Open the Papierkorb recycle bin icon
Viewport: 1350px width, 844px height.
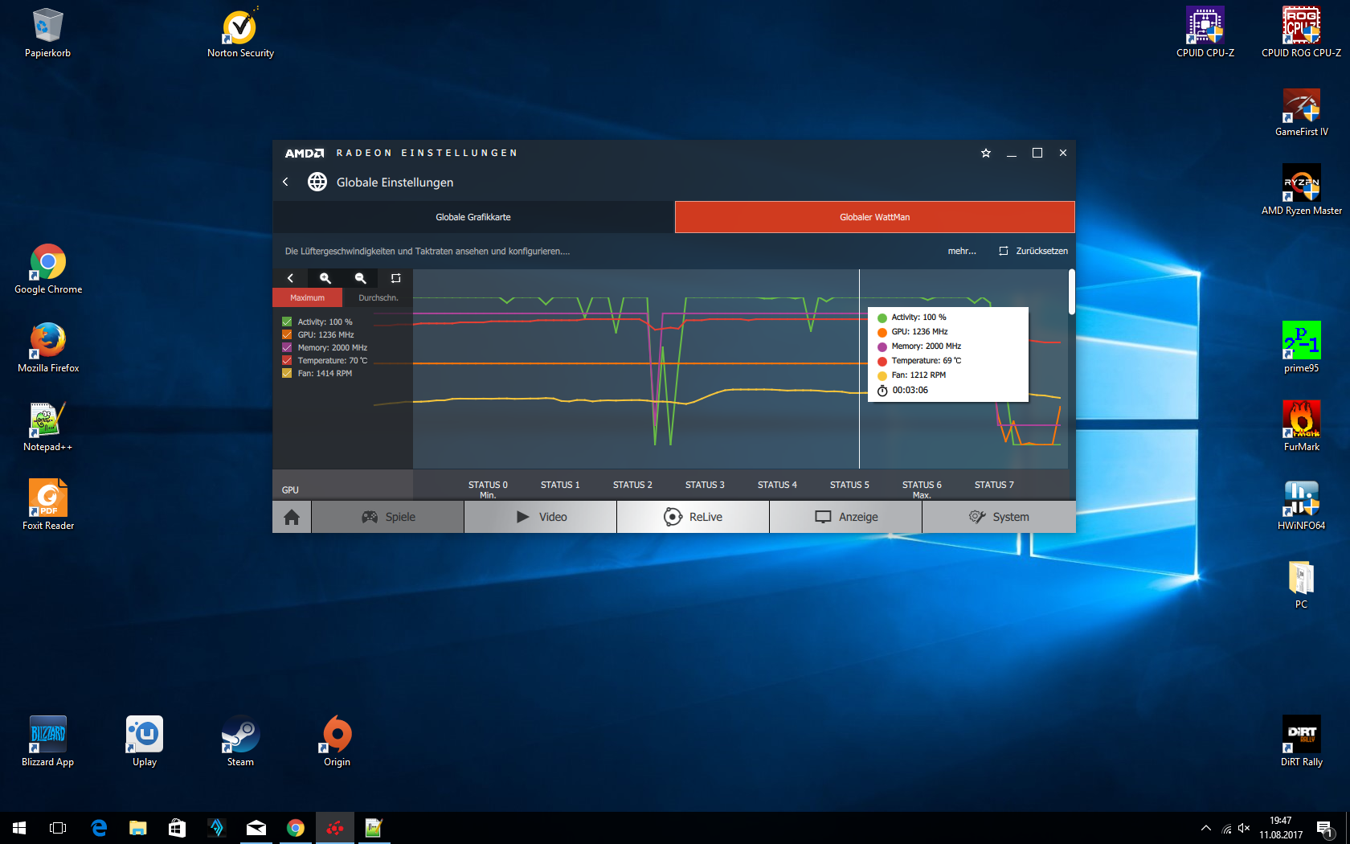click(47, 33)
